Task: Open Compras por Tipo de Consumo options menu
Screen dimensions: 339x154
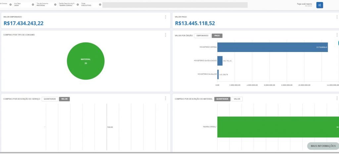Action: [166, 35]
